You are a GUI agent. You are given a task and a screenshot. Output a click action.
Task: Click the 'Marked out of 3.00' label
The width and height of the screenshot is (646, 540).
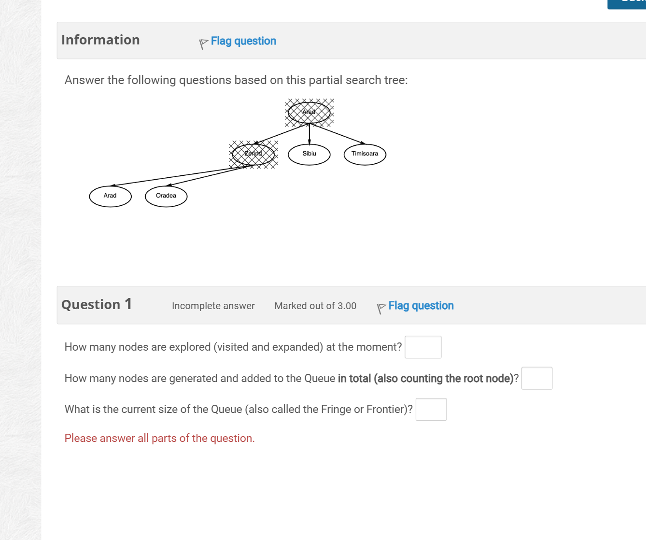point(315,306)
